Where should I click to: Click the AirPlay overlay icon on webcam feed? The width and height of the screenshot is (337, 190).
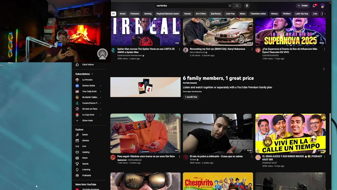102,54
